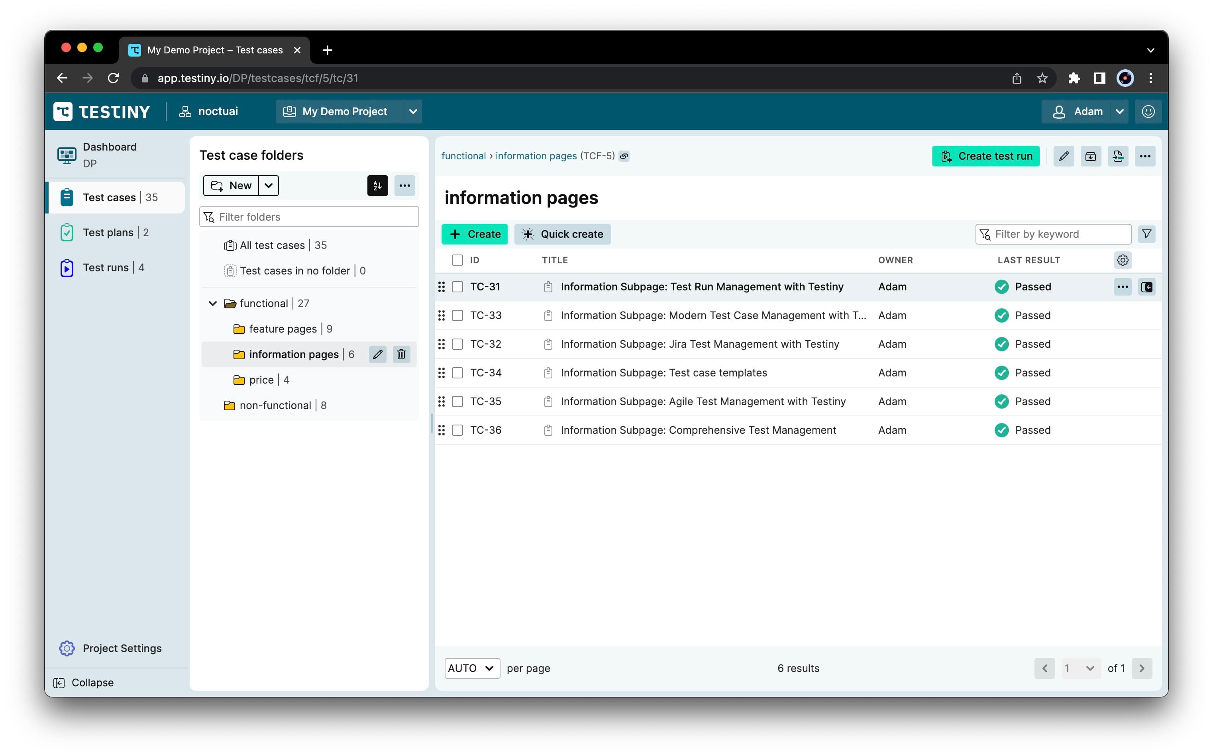Click the Create test run button
1213x756 pixels.
click(985, 156)
